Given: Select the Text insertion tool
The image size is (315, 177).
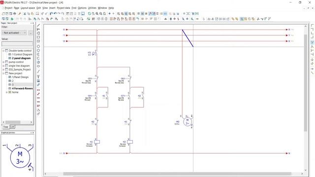Looking at the screenshot, I should point(38,77).
